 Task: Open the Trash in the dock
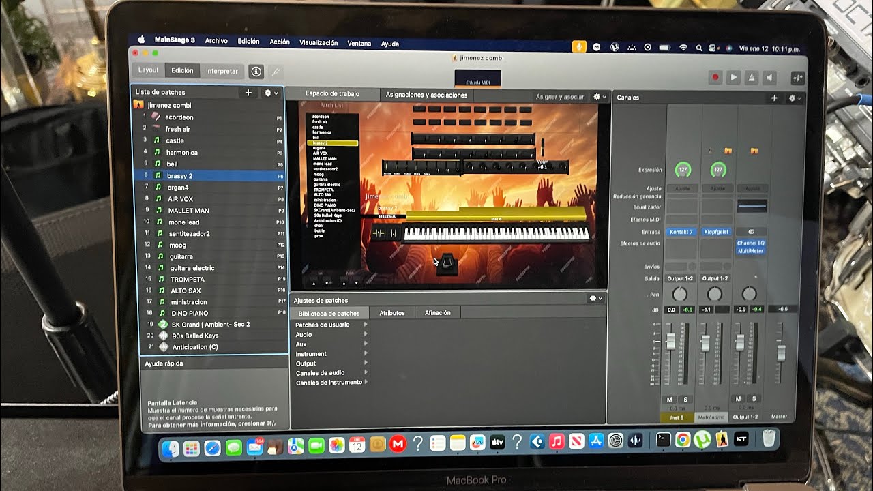click(769, 438)
